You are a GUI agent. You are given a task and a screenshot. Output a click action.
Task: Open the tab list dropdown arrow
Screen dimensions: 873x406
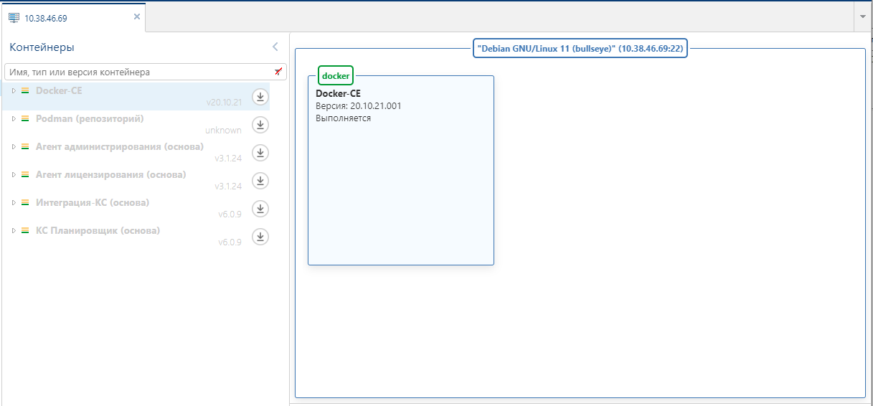(x=864, y=17)
